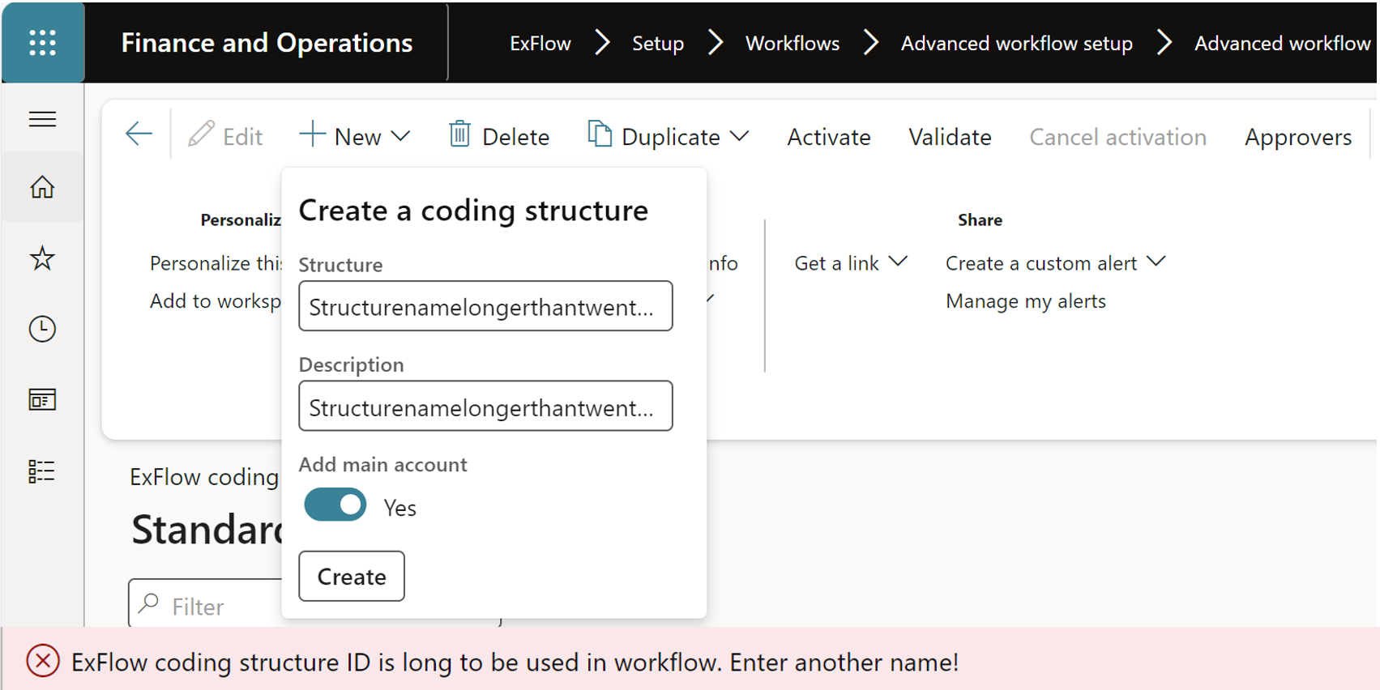Viewport: 1380px width, 690px height.
Task: Open Modules list icon in sidebar
Action: click(x=42, y=471)
